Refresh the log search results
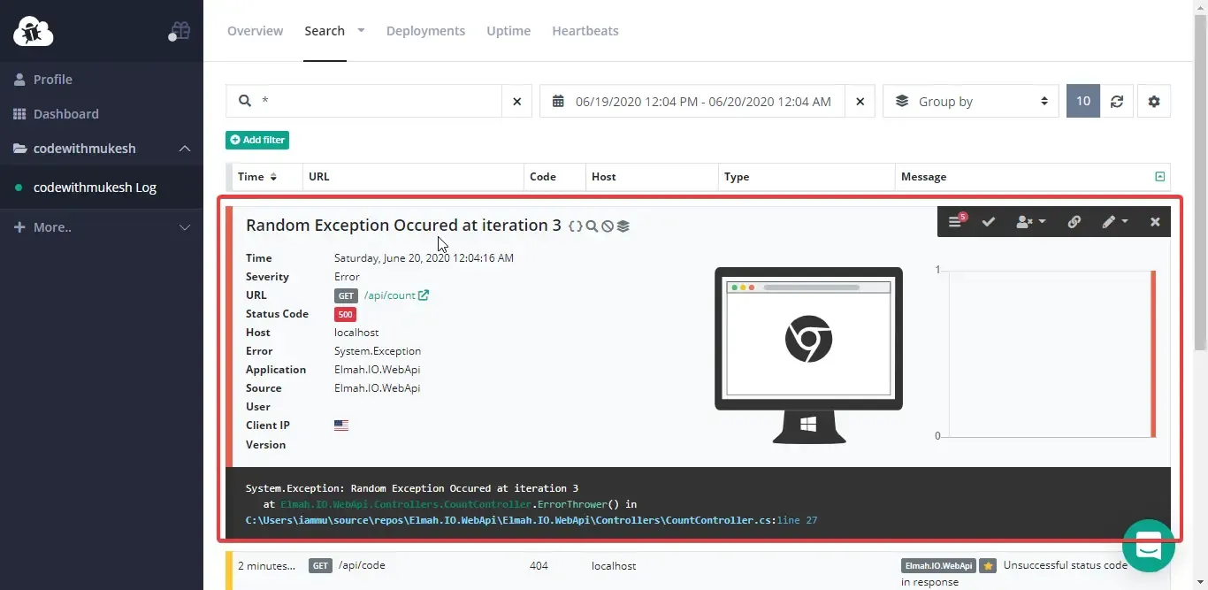Viewport: 1208px width, 590px height. [x=1117, y=101]
